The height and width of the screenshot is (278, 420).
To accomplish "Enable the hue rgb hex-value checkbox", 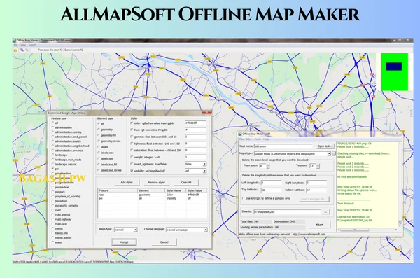I will click(x=132, y=130).
